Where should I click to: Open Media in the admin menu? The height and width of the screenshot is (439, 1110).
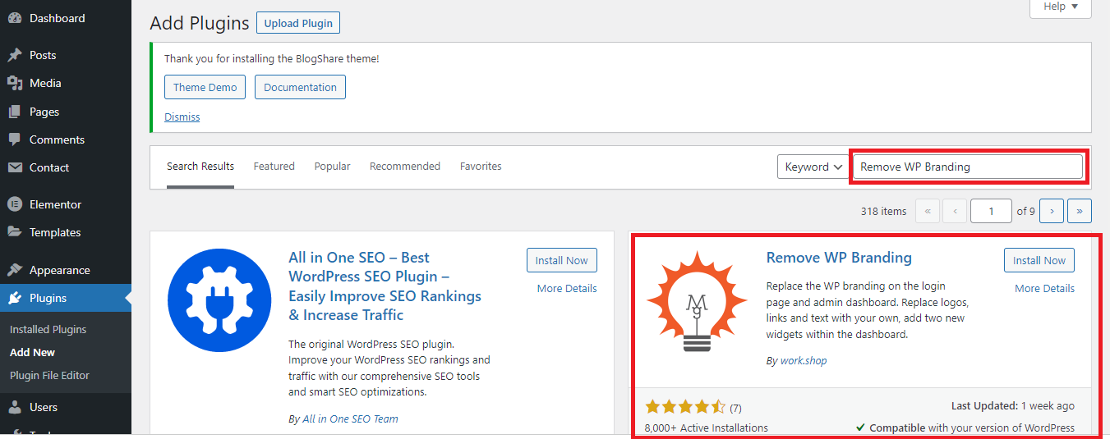(x=66, y=83)
